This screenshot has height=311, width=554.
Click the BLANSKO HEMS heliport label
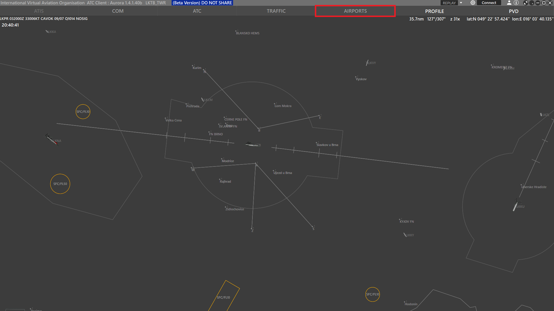[248, 33]
